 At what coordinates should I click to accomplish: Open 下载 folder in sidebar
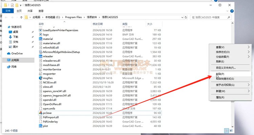point(16,37)
